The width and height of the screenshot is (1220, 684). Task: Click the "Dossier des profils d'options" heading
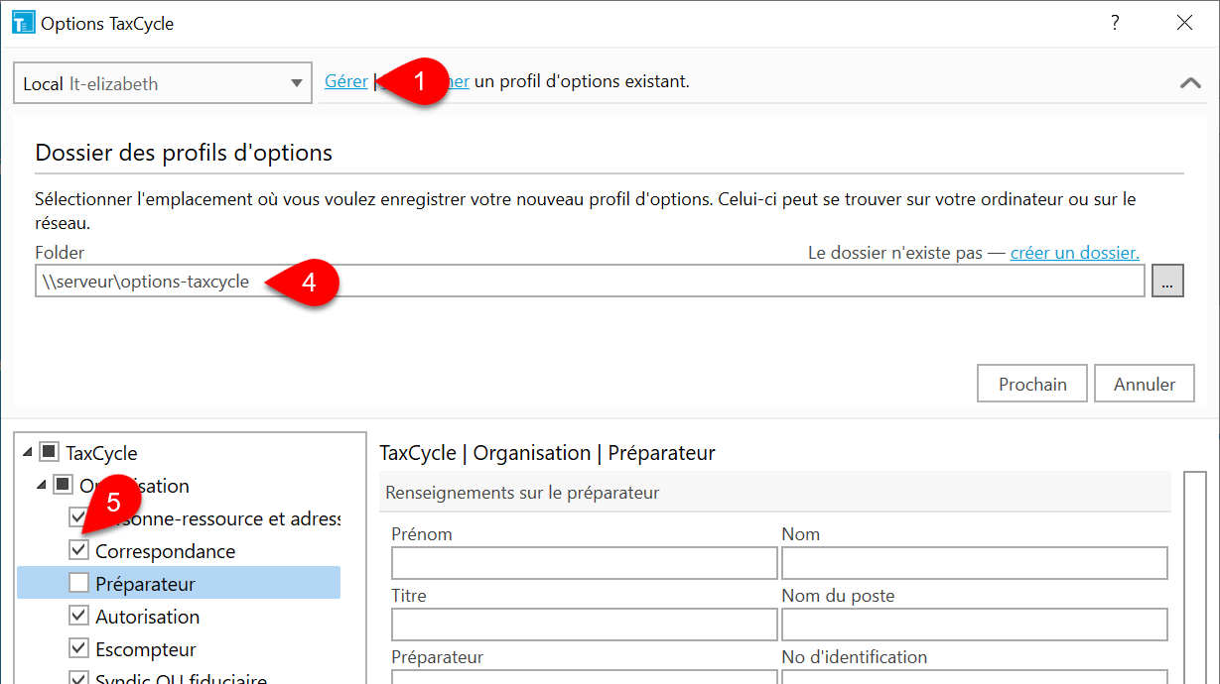[x=184, y=153]
